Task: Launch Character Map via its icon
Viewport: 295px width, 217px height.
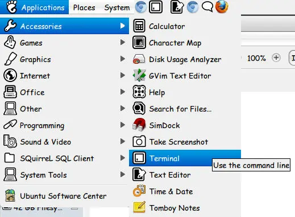Action: pos(139,43)
